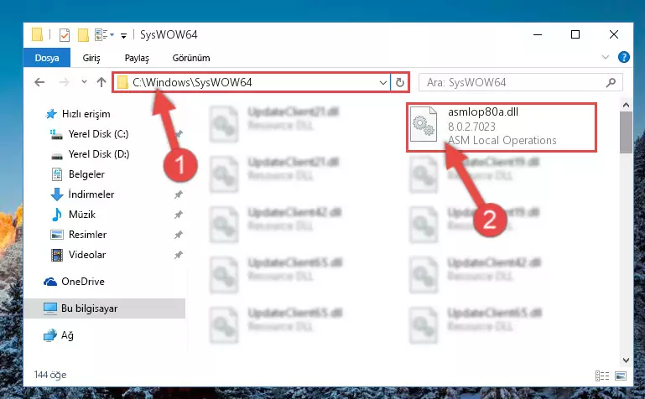Open the Dosya menu tab
Screen dimensions: 645x399
click(47, 58)
